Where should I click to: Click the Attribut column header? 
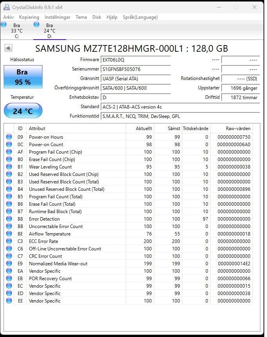coord(76,129)
